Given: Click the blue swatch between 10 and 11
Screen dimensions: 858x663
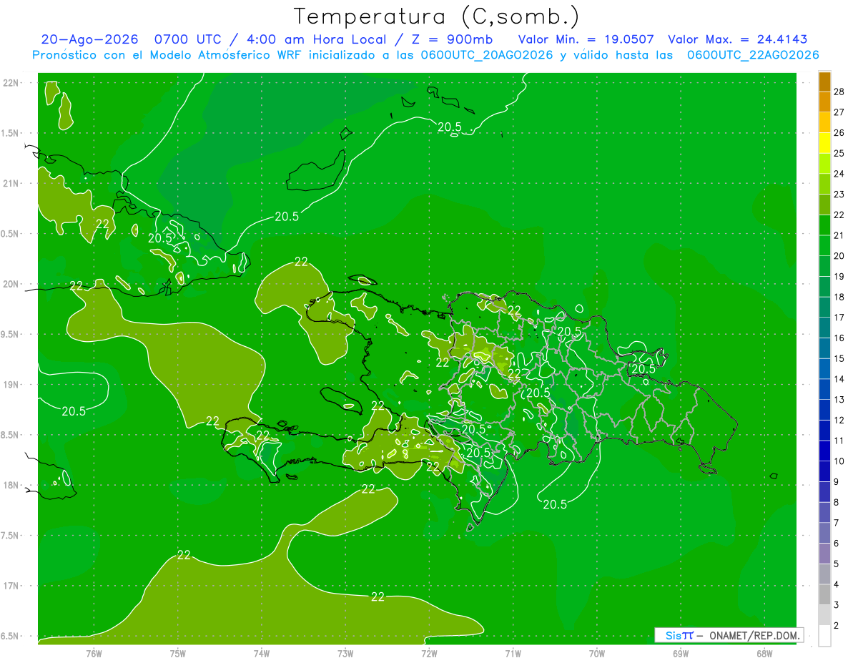Looking at the screenshot, I should [824, 451].
